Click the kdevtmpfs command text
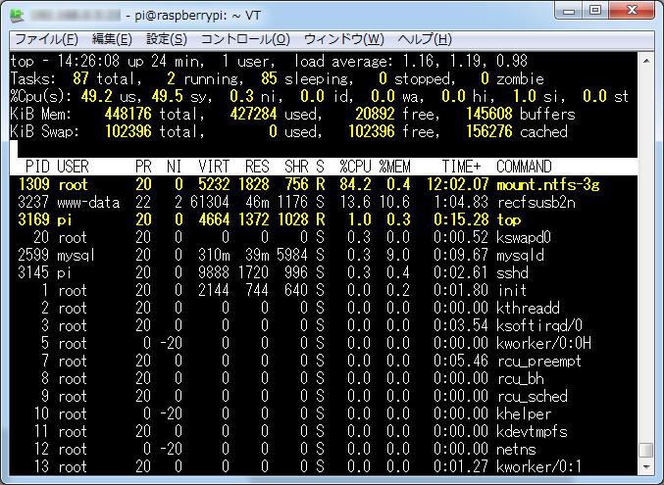 coord(532,431)
